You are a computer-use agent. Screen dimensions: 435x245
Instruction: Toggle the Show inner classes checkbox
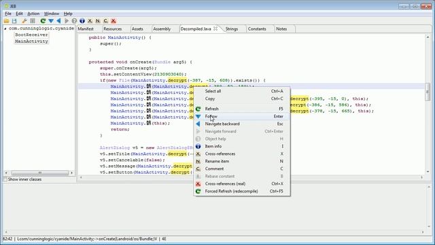pos(5,180)
